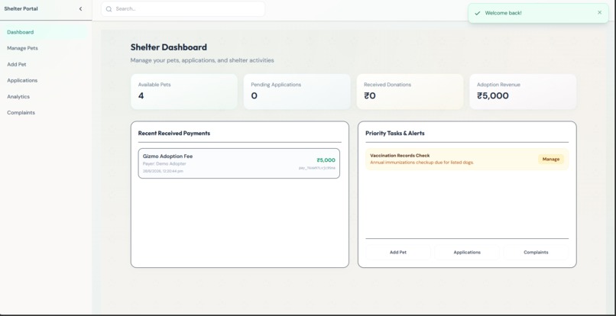Click the annual immunizations checkup description
The height and width of the screenshot is (316, 616).
422,163
